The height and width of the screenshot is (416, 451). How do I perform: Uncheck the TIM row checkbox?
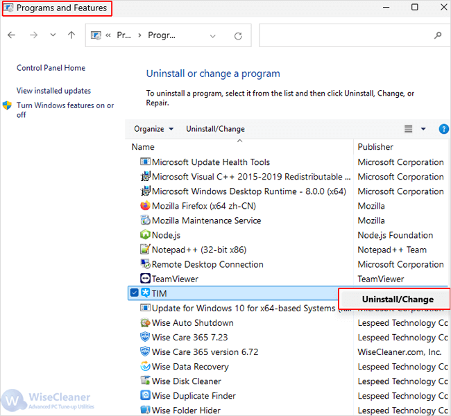(x=135, y=293)
